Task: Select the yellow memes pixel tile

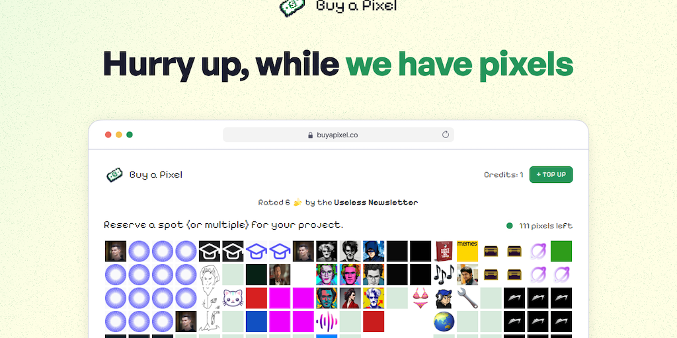Action: [467, 252]
